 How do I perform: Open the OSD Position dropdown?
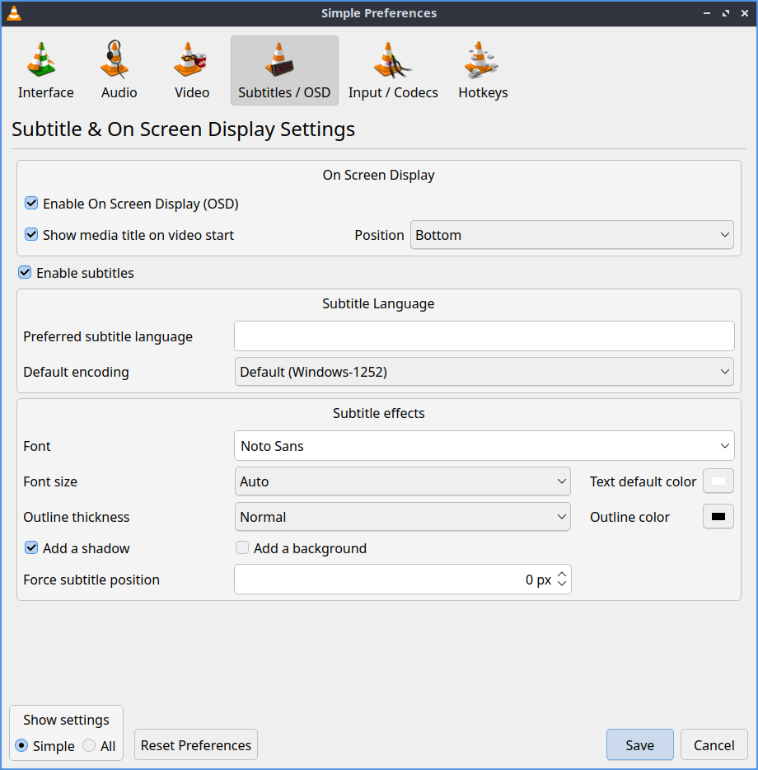[x=572, y=235]
